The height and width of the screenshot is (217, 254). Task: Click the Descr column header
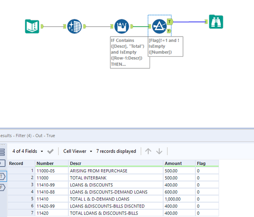(x=116, y=164)
